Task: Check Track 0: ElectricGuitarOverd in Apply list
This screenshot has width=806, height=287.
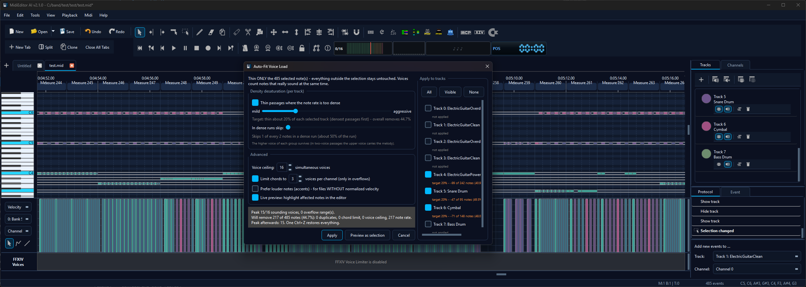Action: click(x=428, y=108)
